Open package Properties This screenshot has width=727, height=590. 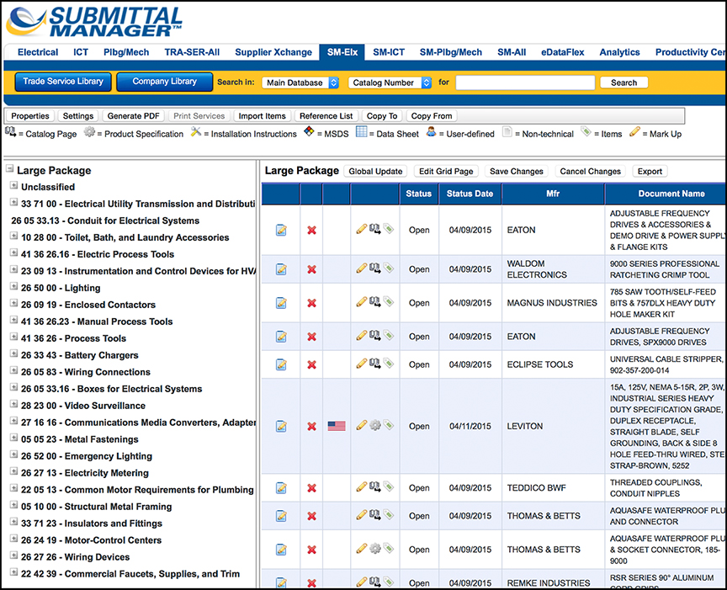pos(30,116)
